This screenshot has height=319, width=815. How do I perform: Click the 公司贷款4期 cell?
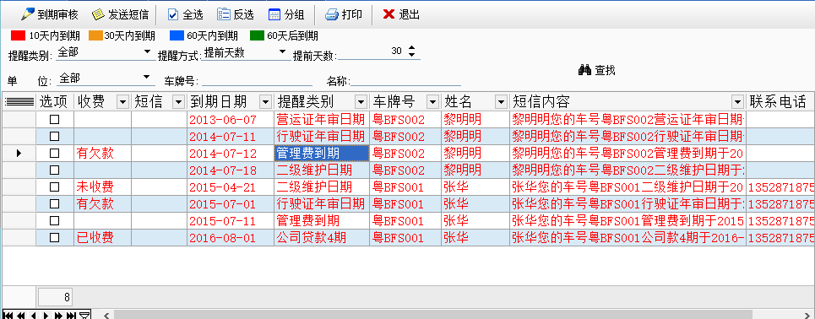[322, 237]
